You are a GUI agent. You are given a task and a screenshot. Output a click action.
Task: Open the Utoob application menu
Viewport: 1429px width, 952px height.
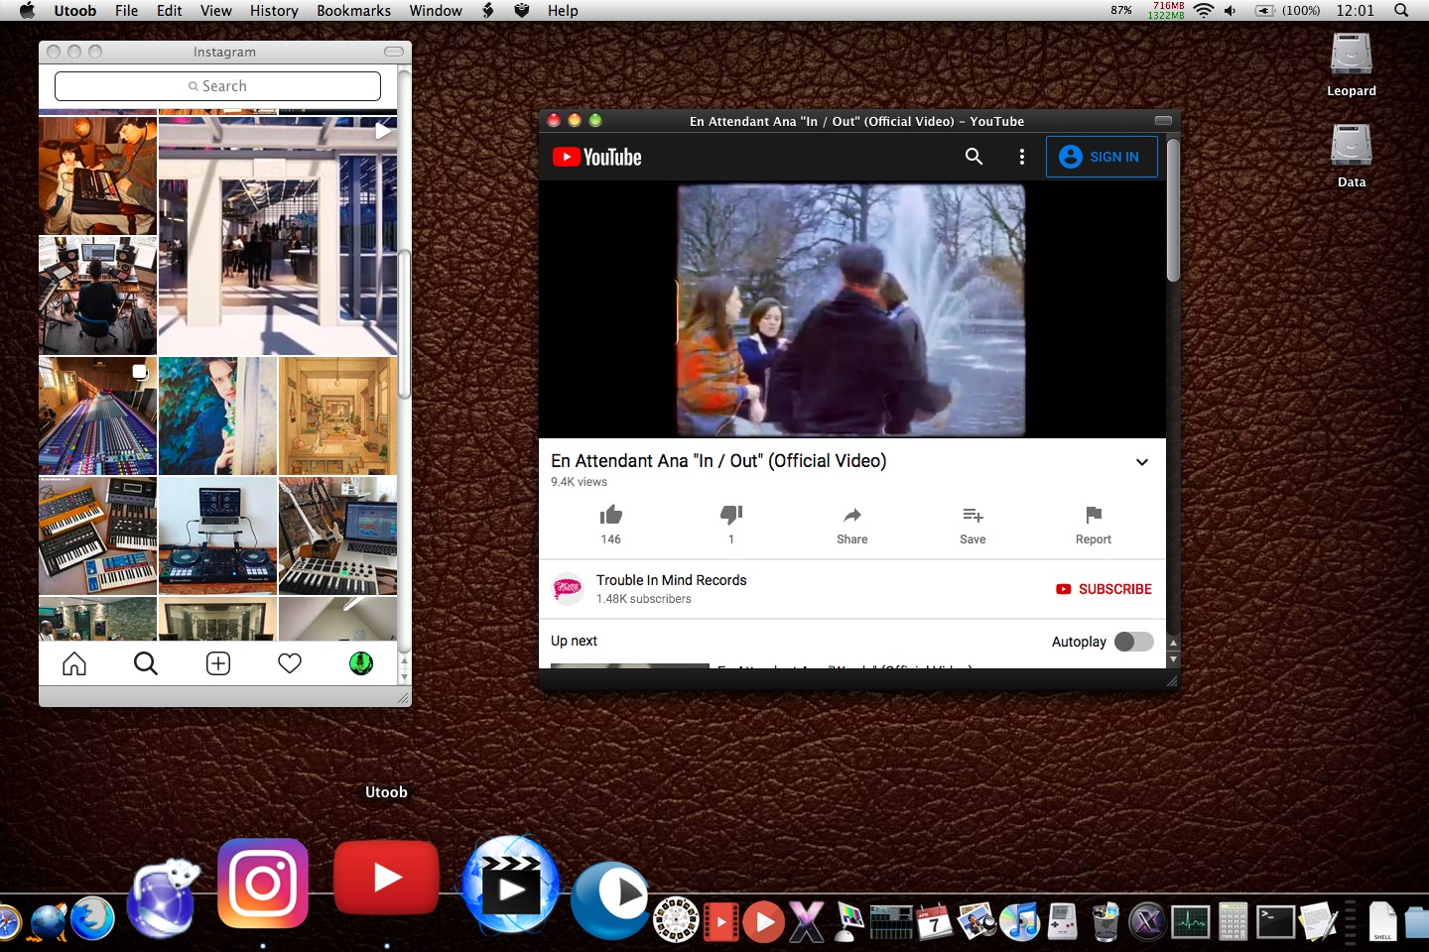[75, 11]
